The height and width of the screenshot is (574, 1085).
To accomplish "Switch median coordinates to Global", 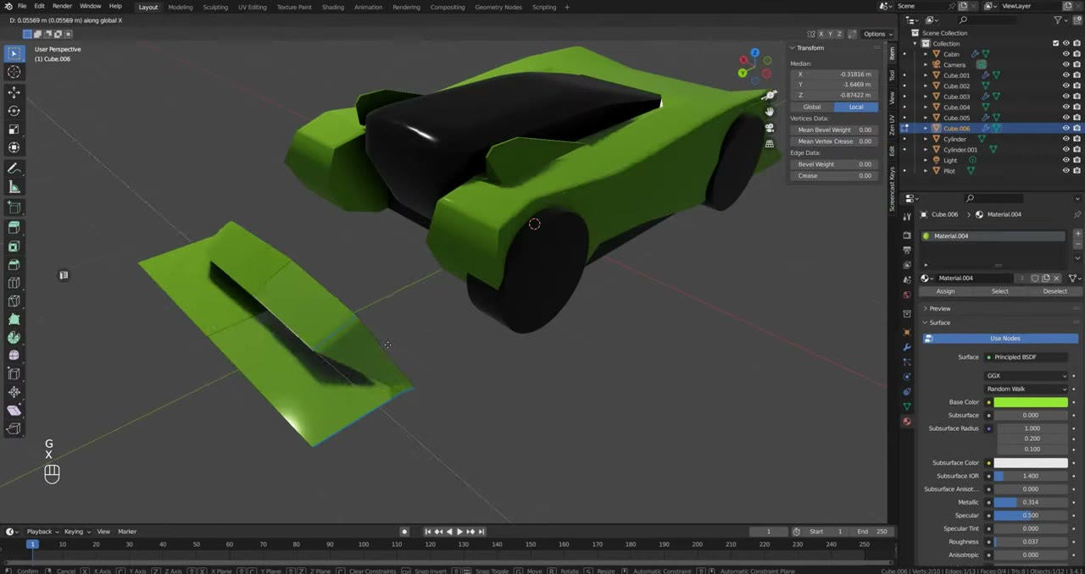I will [x=812, y=107].
